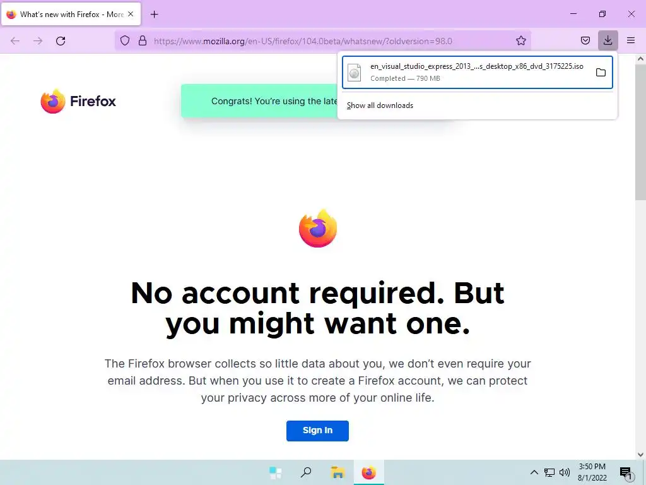
Task: Show site security padlock info
Action: [x=143, y=40]
